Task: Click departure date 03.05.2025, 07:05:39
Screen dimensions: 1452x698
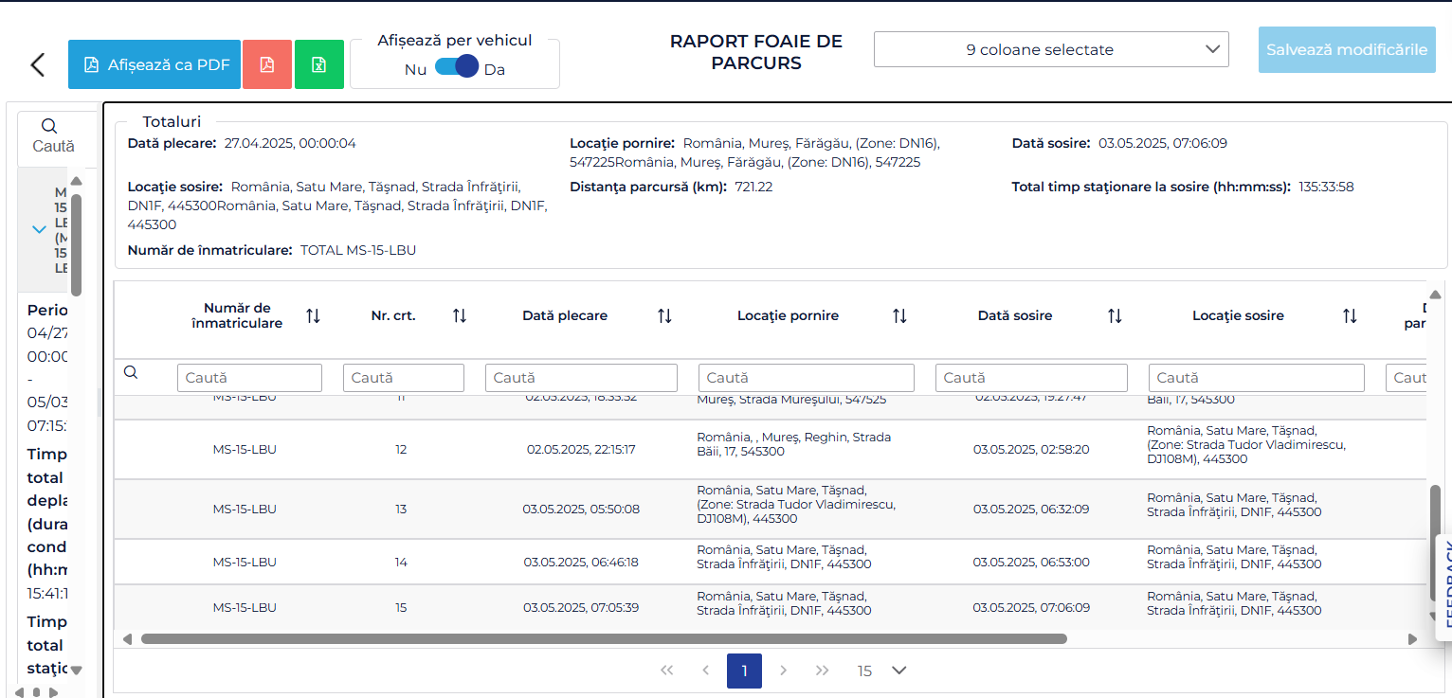Action: [x=581, y=607]
